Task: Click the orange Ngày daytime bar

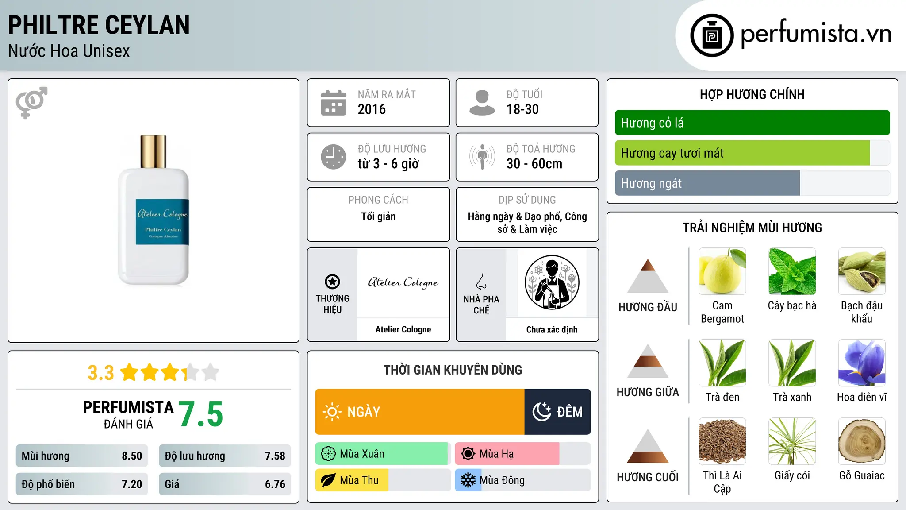Action: [420, 412]
